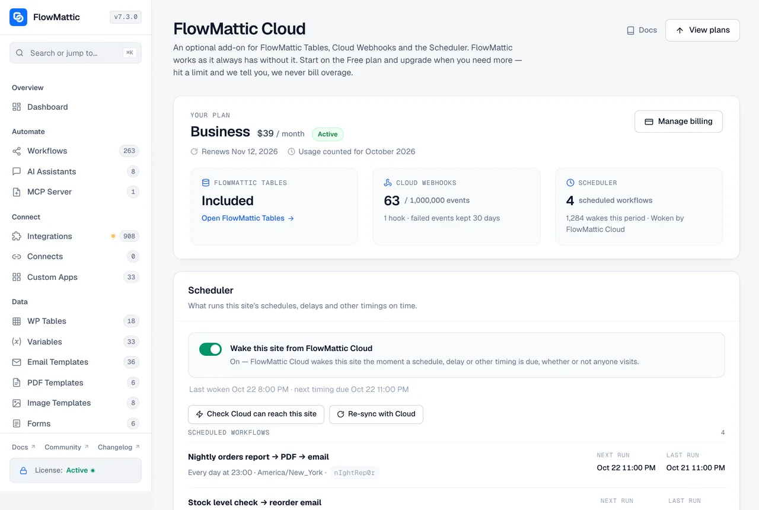Open FlowMattic Tables link
This screenshot has height=510, width=759.
248,218
